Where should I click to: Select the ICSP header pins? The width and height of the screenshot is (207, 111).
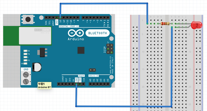[110, 49]
